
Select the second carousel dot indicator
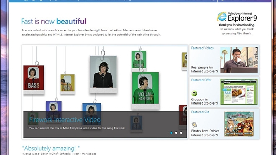[176, 133]
